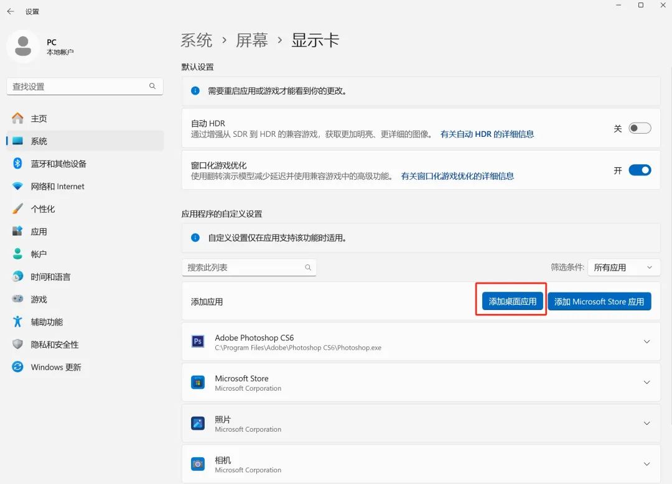Select 应用 text in sidebar
672x484 pixels.
[39, 231]
